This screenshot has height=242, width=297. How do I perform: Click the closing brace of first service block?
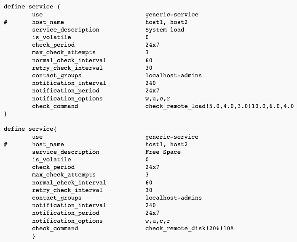coord(5,114)
